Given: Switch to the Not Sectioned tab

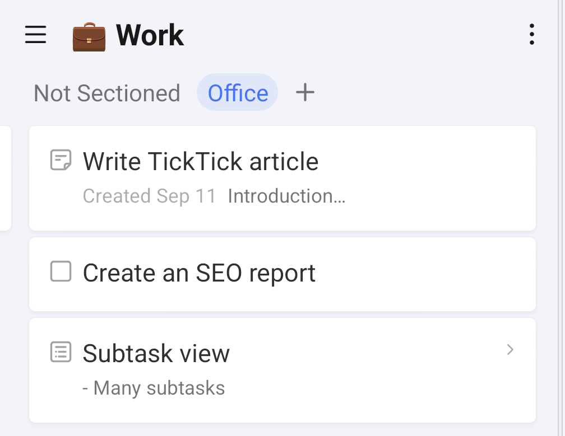Looking at the screenshot, I should [106, 93].
